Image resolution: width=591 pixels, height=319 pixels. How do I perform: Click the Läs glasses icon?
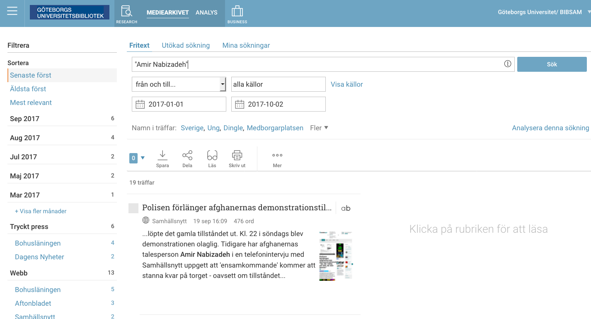tap(212, 156)
